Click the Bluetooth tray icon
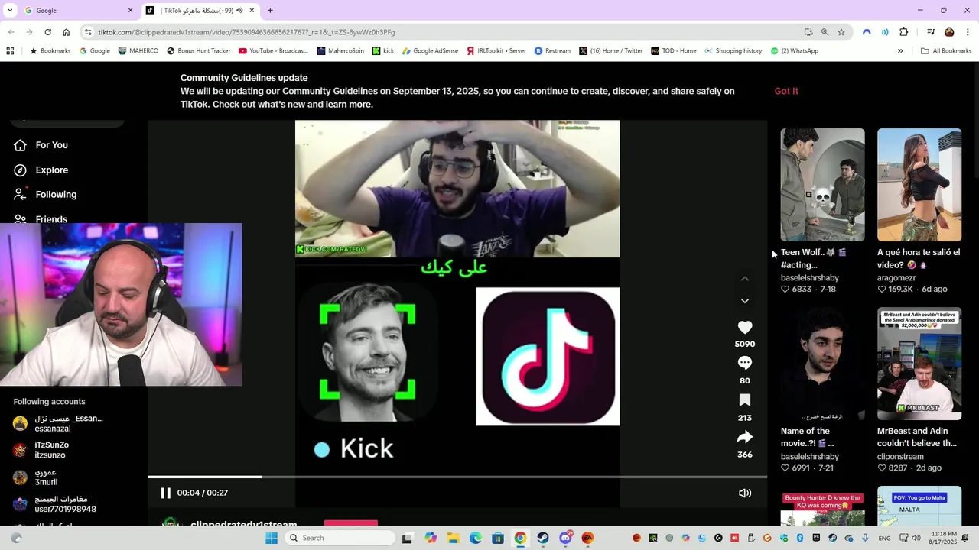The image size is (979, 550). point(800,538)
